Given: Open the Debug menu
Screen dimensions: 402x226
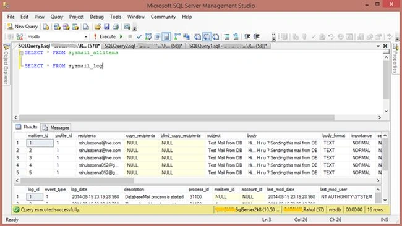Looking at the screenshot, I should click(96, 17).
